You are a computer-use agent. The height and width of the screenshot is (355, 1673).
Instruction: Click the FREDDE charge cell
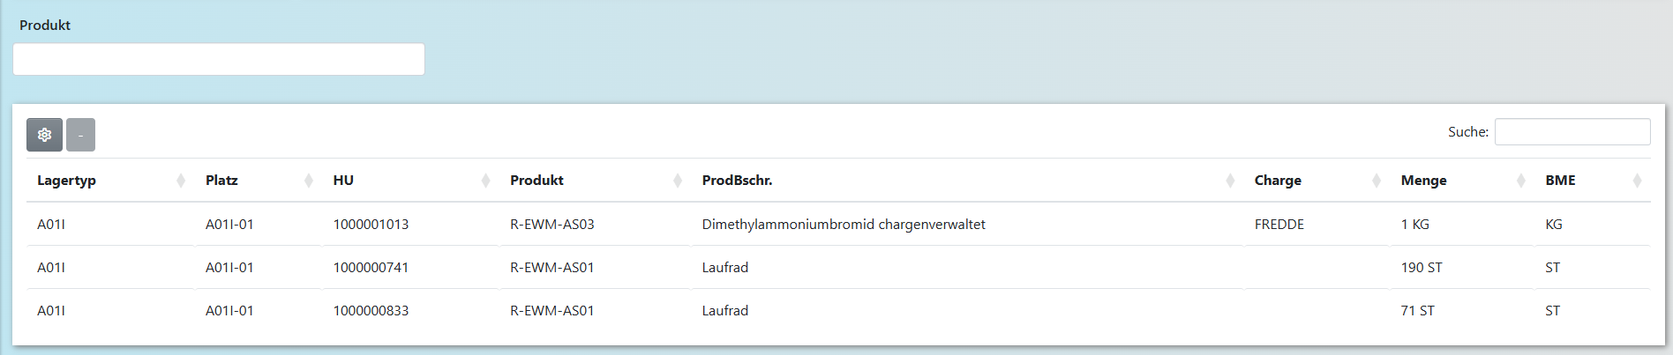pos(1279,225)
